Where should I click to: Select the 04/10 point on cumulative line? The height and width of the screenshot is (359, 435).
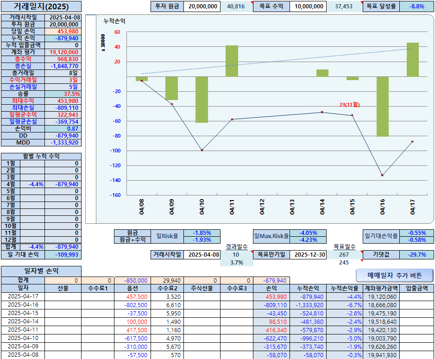(x=202, y=150)
